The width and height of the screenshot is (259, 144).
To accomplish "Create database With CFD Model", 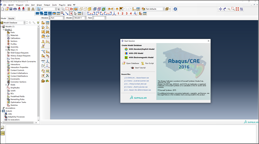I will coord(134,53).
